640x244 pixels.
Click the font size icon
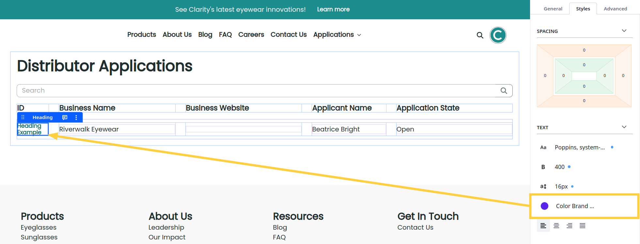[543, 187]
